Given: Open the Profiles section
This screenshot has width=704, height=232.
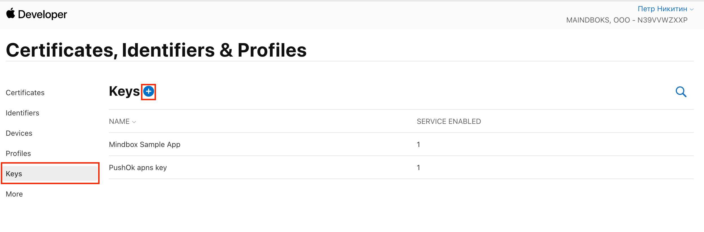Looking at the screenshot, I should [18, 153].
